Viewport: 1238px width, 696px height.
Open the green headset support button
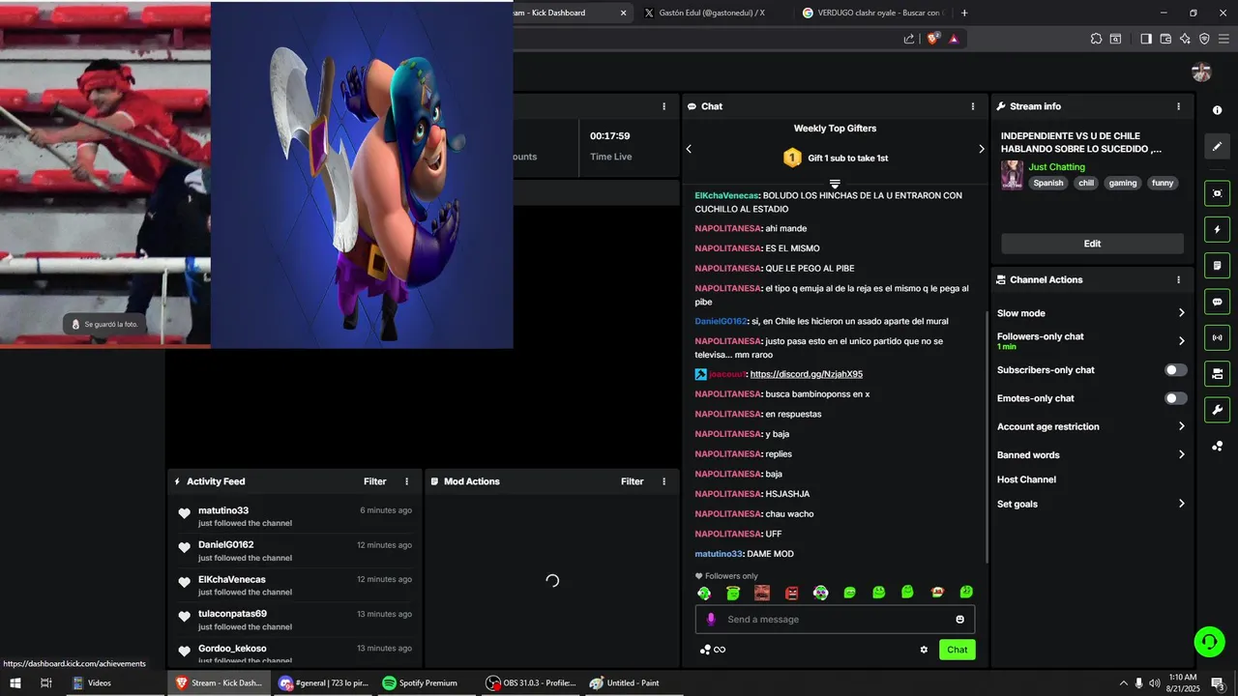pos(1209,641)
